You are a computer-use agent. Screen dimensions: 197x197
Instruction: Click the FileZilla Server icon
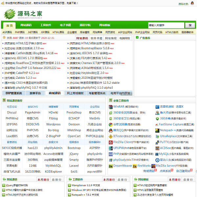[x=153, y=166]
